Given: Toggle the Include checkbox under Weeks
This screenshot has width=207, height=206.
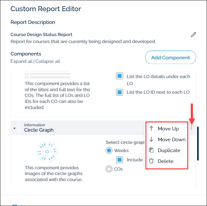Looking at the screenshot, I should click(120, 159).
